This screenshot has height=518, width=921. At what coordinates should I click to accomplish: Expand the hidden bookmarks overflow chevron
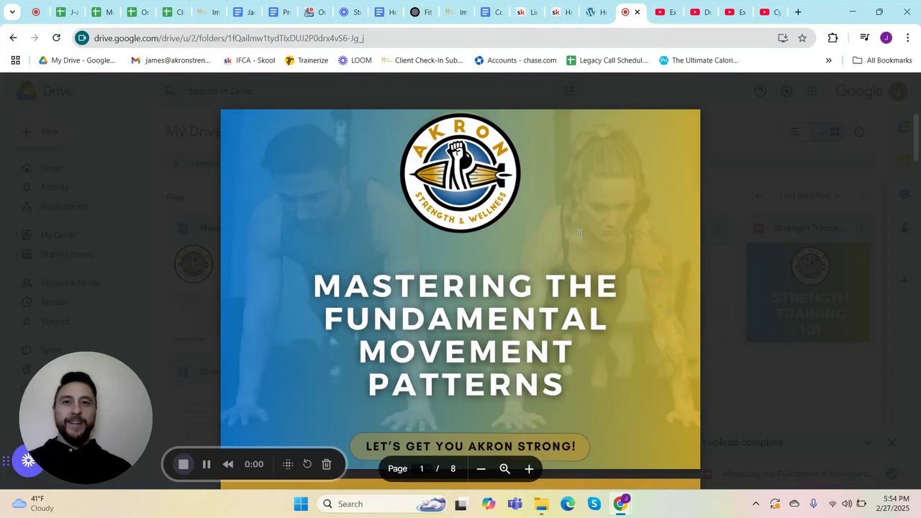(828, 60)
